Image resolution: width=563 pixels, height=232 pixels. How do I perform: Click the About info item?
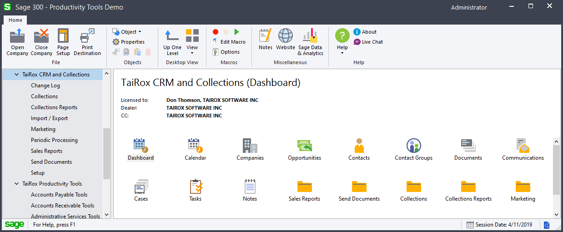tap(365, 32)
